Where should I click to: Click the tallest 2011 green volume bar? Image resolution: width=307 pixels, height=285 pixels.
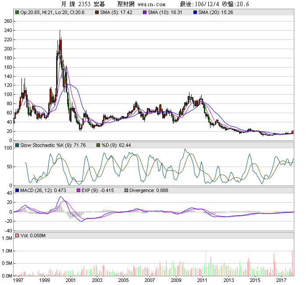pyautogui.click(x=206, y=263)
